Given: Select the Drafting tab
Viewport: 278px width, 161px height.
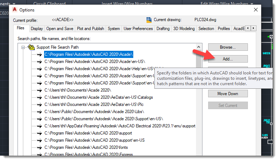Looking at the screenshot, I should 163,29.
